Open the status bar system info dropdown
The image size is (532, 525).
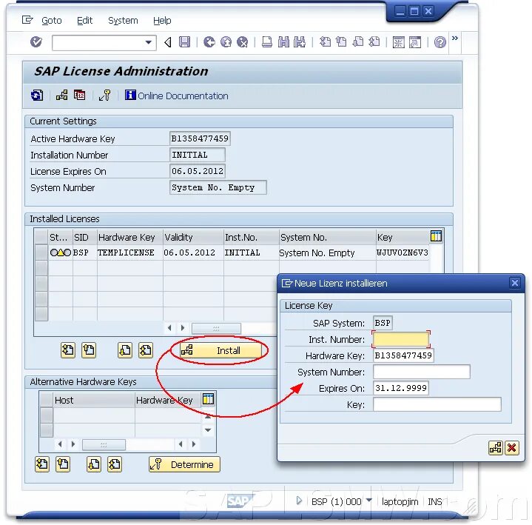369,501
